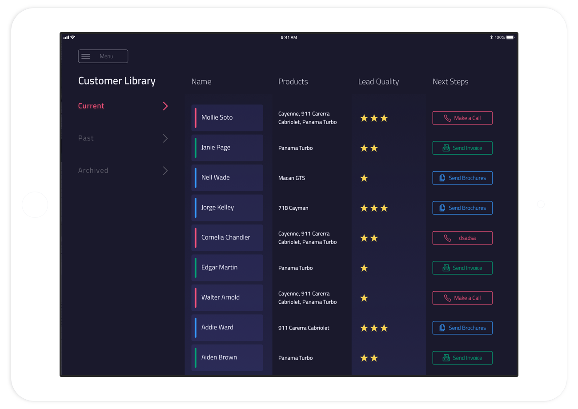This screenshot has height=409, width=578.
Task: Click the Next Steps column header
Action: point(450,82)
